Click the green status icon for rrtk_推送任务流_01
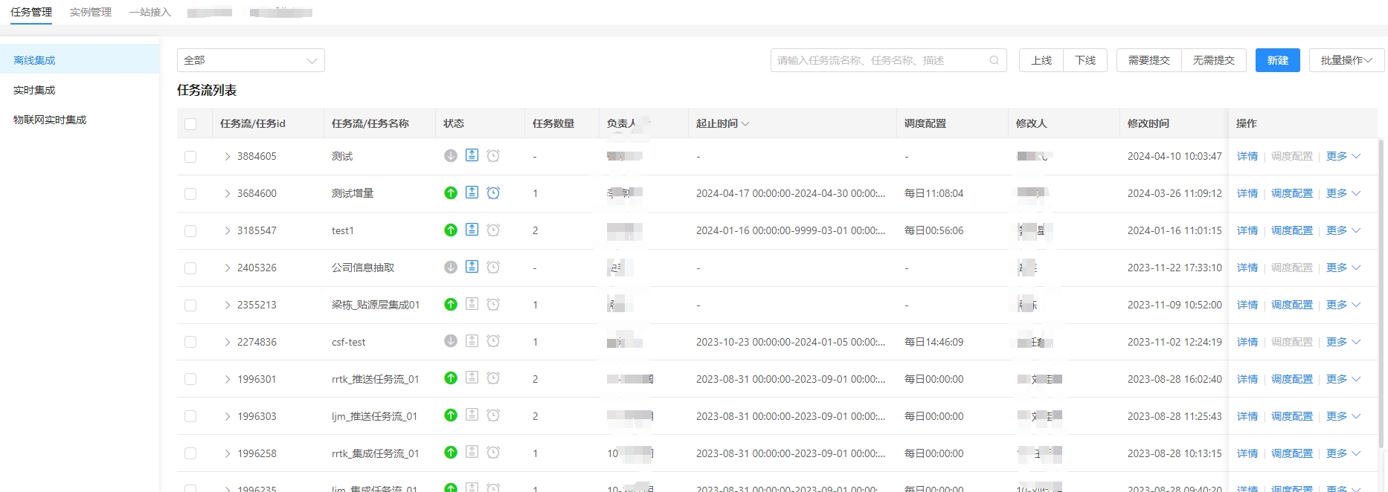Viewport: 1388px width, 492px height. pos(450,378)
